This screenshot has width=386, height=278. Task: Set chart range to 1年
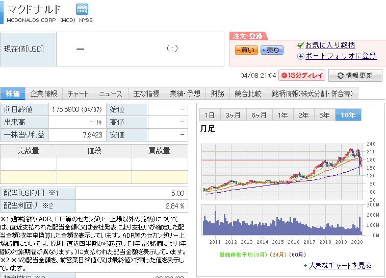tap(283, 115)
